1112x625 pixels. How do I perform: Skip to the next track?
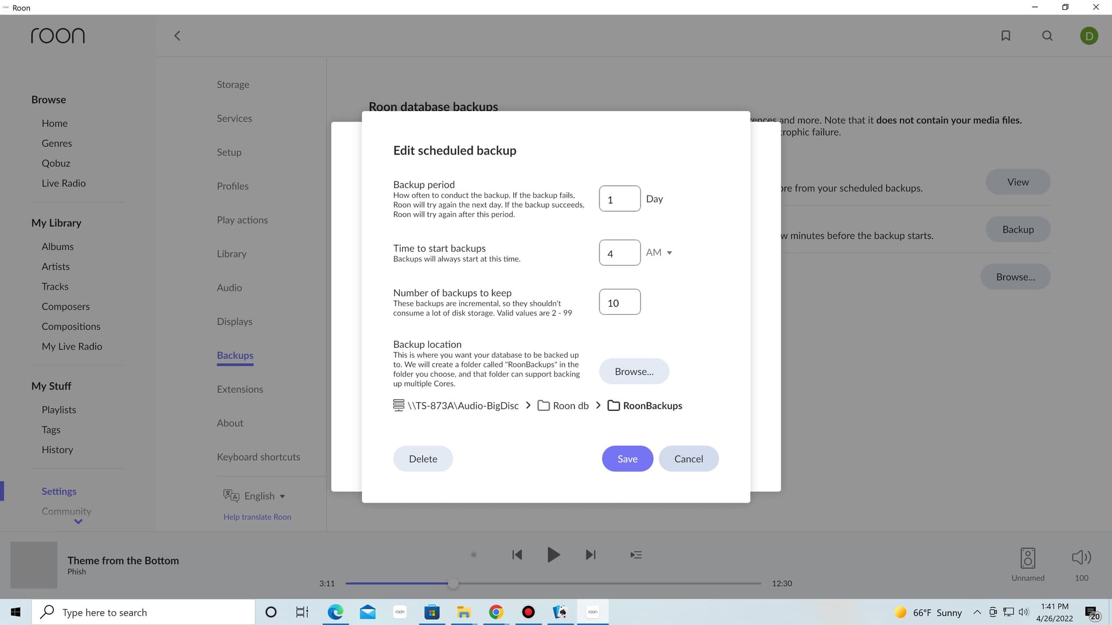(x=590, y=554)
